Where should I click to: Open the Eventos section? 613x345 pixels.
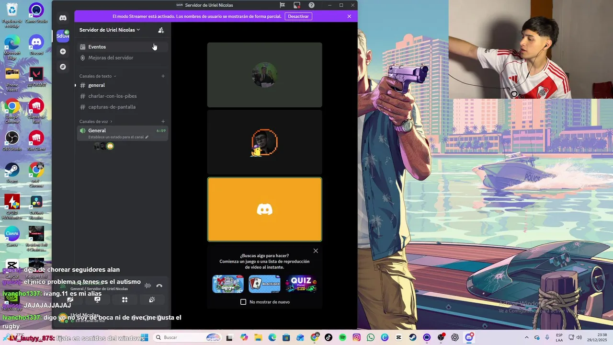click(x=122, y=46)
